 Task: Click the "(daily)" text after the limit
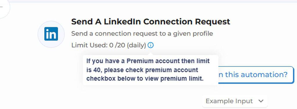point(136,45)
